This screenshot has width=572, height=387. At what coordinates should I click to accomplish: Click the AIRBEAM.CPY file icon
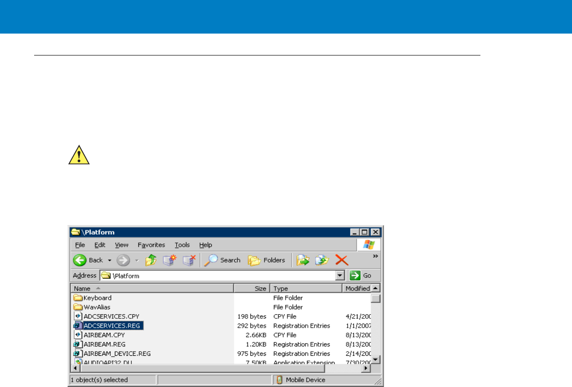(78, 335)
